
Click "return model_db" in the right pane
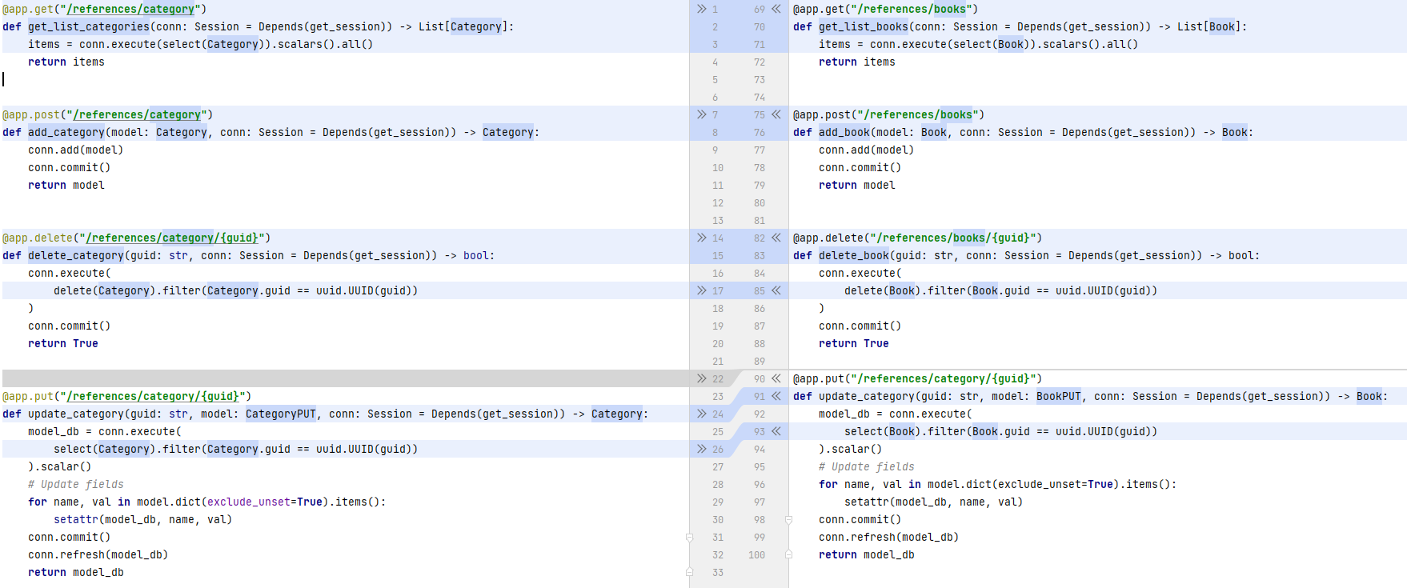coord(867,554)
